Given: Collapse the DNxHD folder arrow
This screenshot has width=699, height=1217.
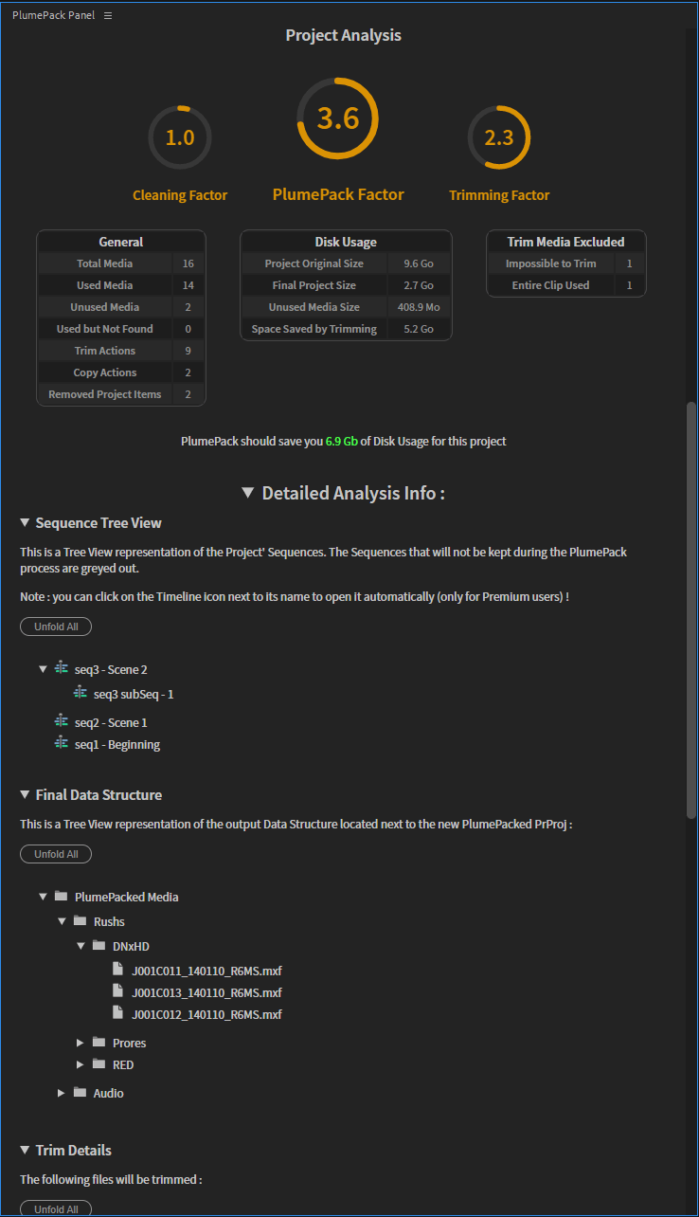Looking at the screenshot, I should (x=81, y=946).
